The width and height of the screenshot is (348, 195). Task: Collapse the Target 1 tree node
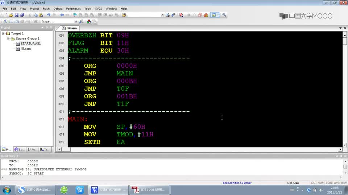[3, 33]
